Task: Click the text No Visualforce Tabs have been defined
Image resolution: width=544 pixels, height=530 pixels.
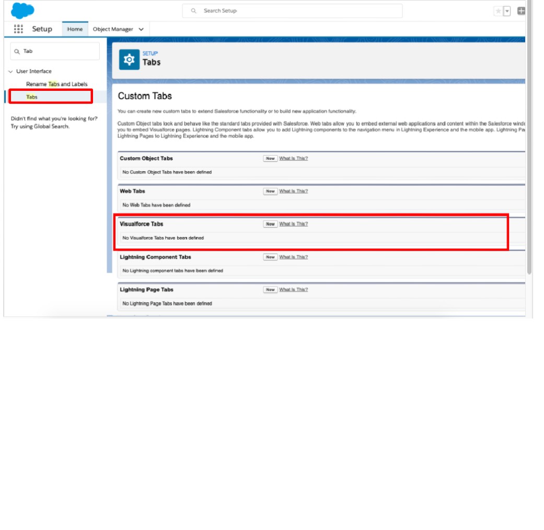Action: (163, 238)
